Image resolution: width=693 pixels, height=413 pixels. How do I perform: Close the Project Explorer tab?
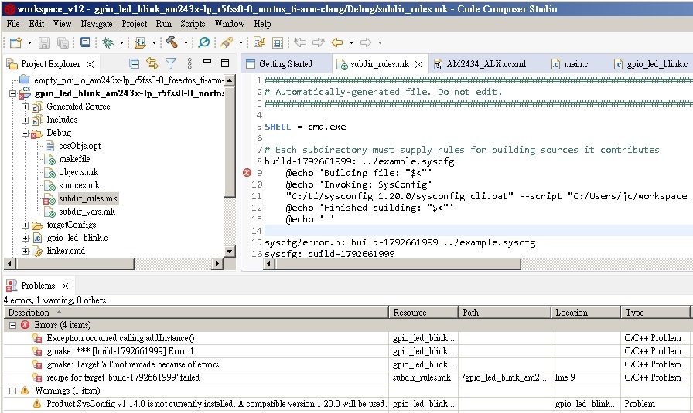90,64
